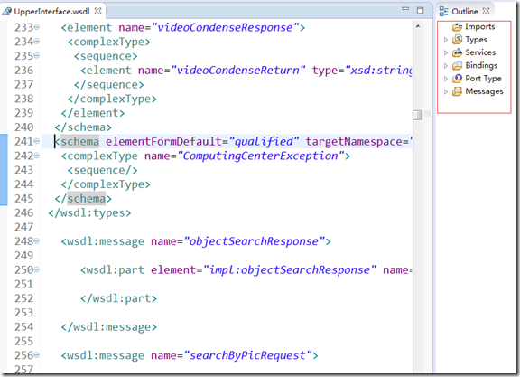Screen dimensions: 520x377
Task: Select the Services node label
Action: click(x=480, y=52)
